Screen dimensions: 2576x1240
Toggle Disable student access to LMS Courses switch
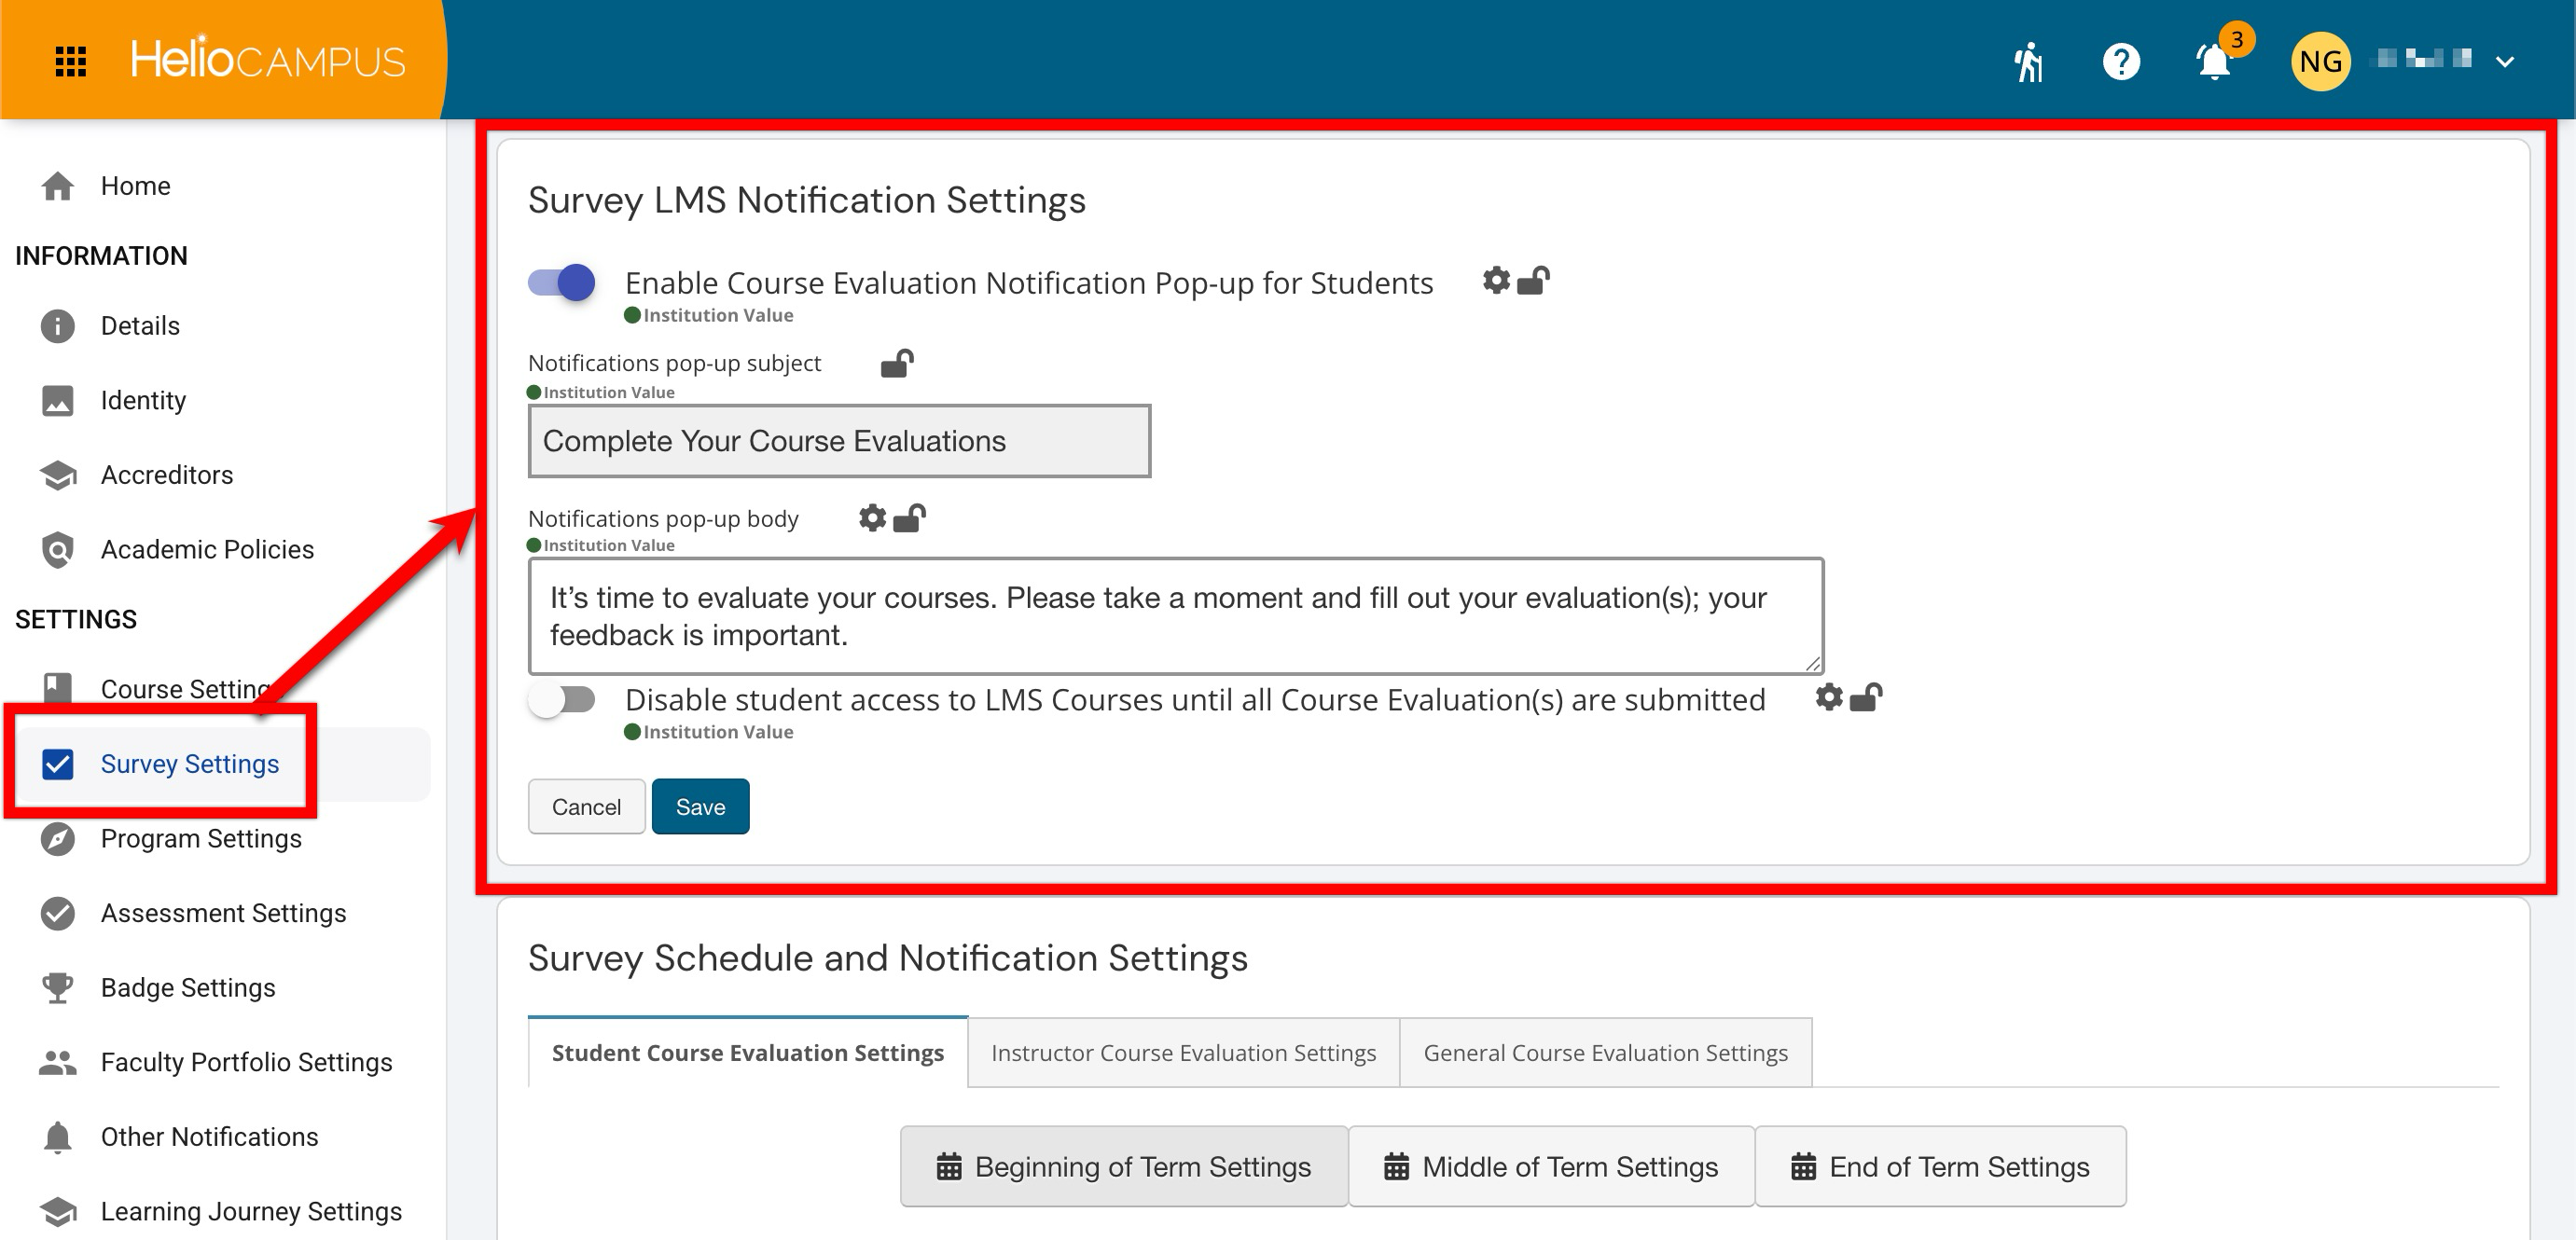pyautogui.click(x=562, y=700)
